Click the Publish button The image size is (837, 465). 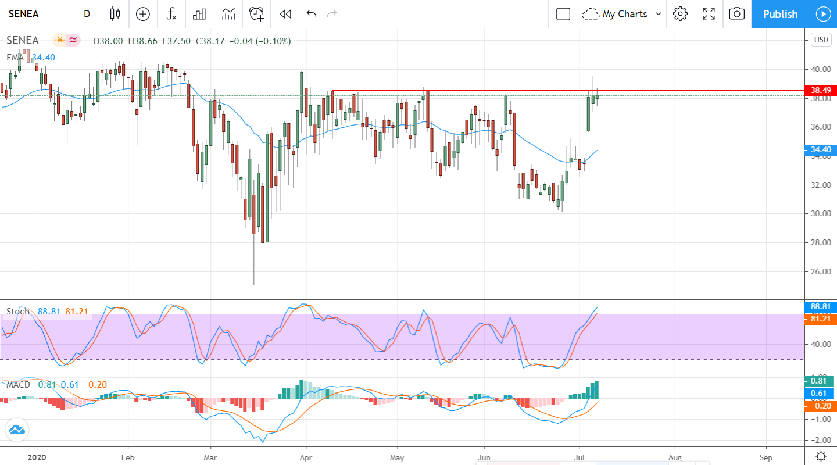pos(779,14)
